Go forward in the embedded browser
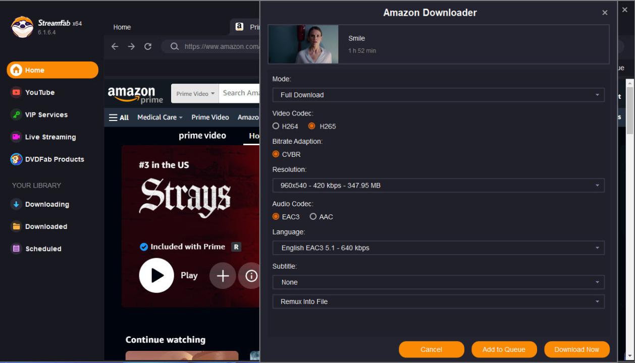 point(131,46)
